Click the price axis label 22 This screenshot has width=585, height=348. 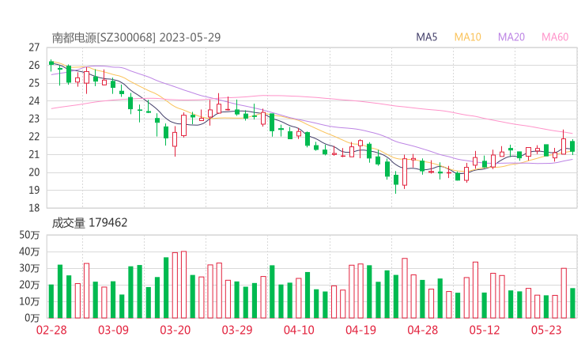point(34,137)
